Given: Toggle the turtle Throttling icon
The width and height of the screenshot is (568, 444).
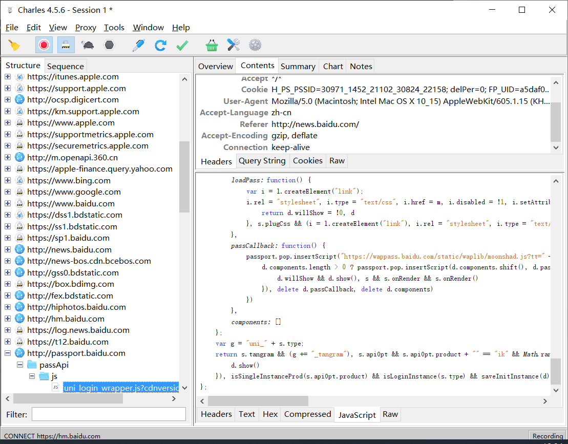Looking at the screenshot, I should (x=88, y=45).
